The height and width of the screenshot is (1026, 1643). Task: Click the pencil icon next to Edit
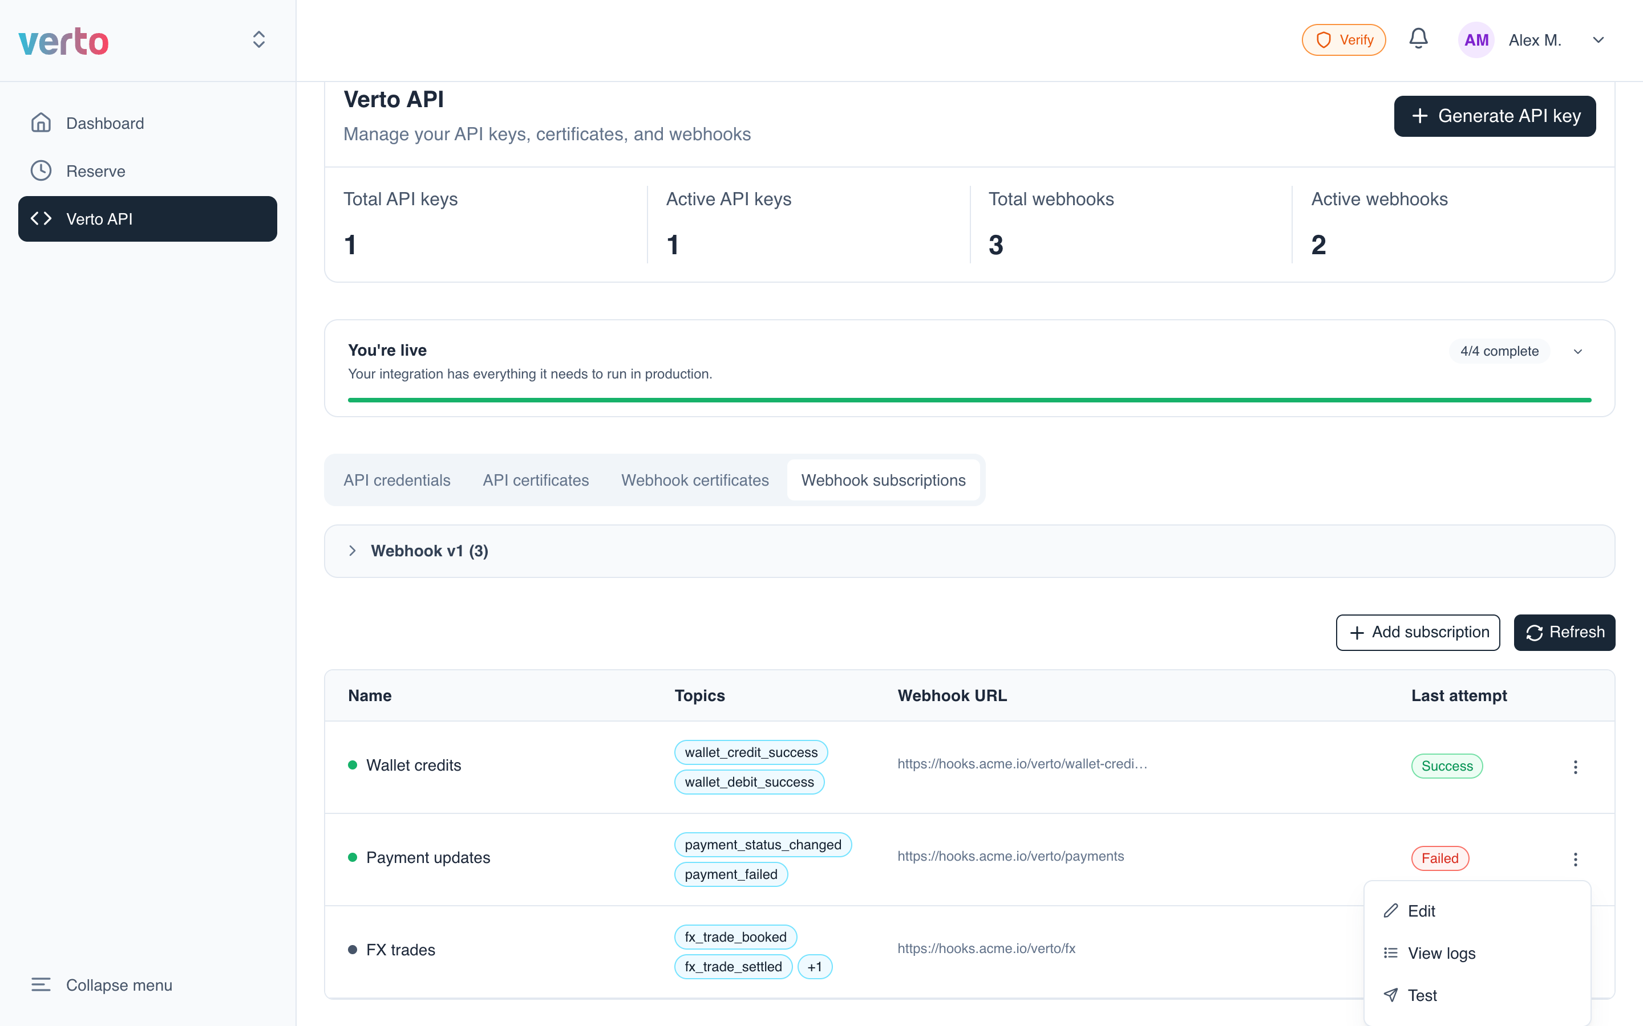coord(1390,911)
